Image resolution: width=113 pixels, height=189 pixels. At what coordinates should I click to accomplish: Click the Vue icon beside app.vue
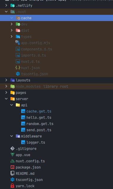coord(12,155)
